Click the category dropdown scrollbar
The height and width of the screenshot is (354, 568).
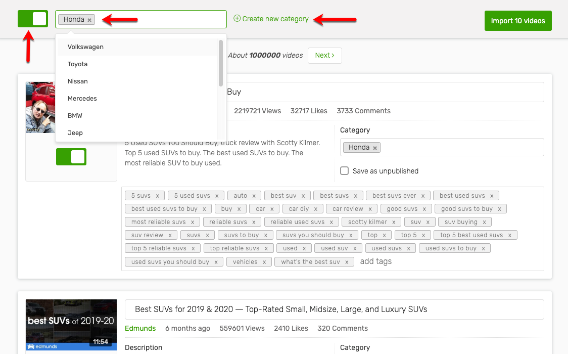point(221,63)
